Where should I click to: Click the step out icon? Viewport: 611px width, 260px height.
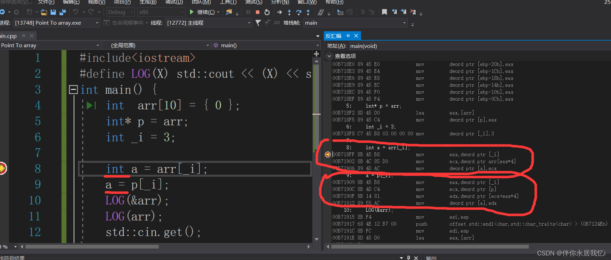pyautogui.click(x=308, y=12)
